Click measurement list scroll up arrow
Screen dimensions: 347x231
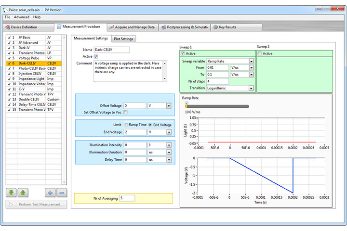pyautogui.click(x=64, y=38)
